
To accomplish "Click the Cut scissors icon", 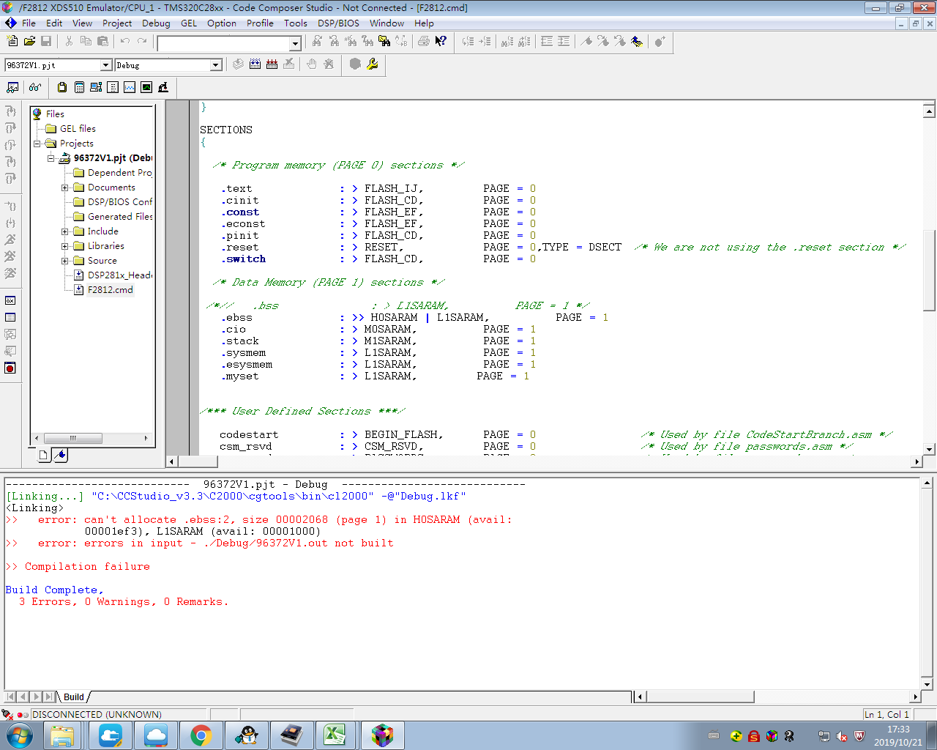I will (x=69, y=42).
